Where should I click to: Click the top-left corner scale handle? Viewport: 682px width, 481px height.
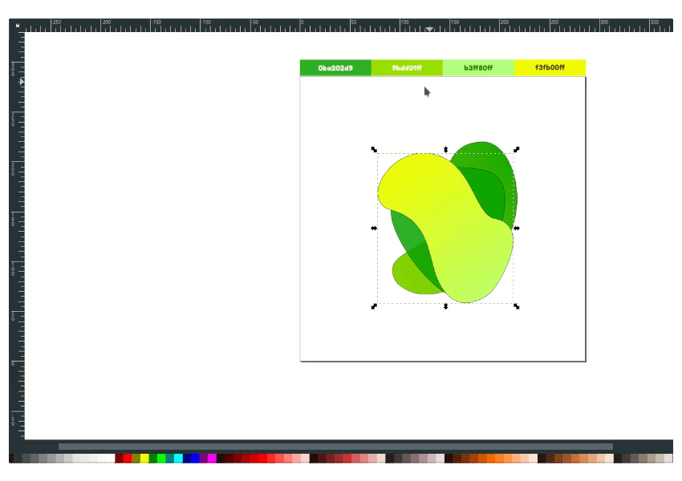[374, 149]
